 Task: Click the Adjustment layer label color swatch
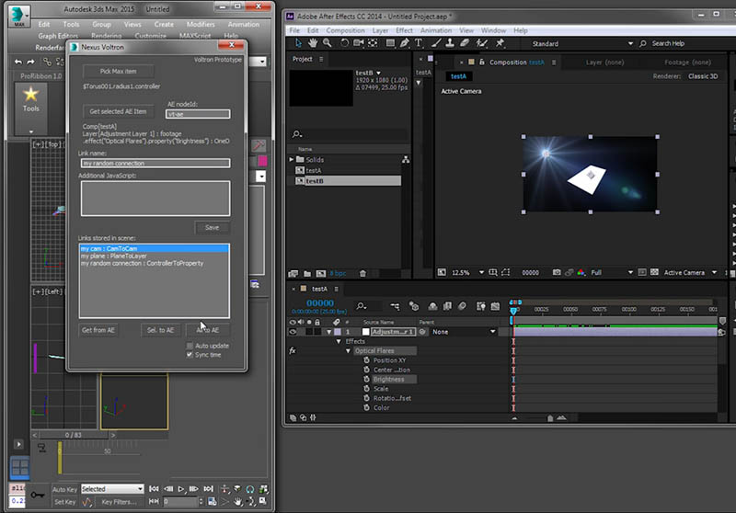click(x=338, y=332)
